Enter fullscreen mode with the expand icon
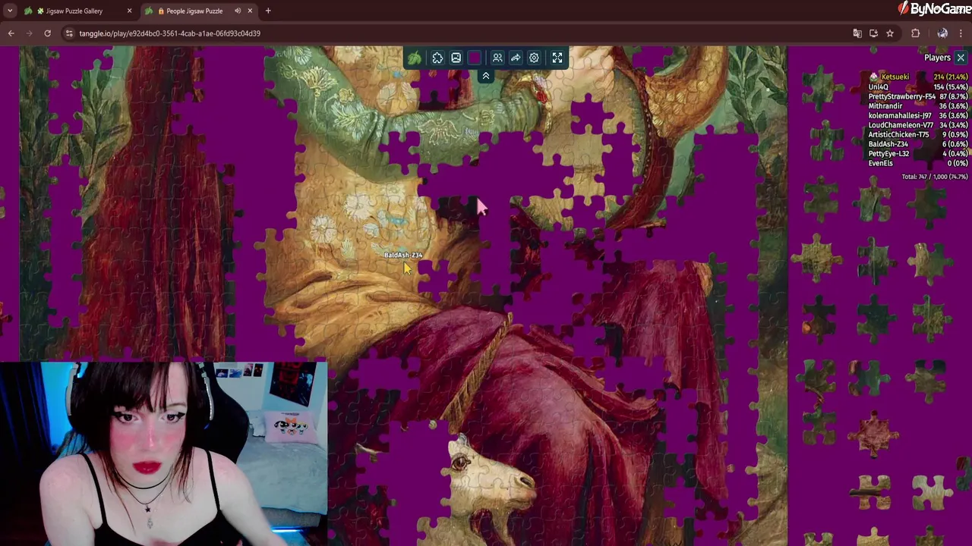Viewport: 972px width, 546px height. [557, 58]
